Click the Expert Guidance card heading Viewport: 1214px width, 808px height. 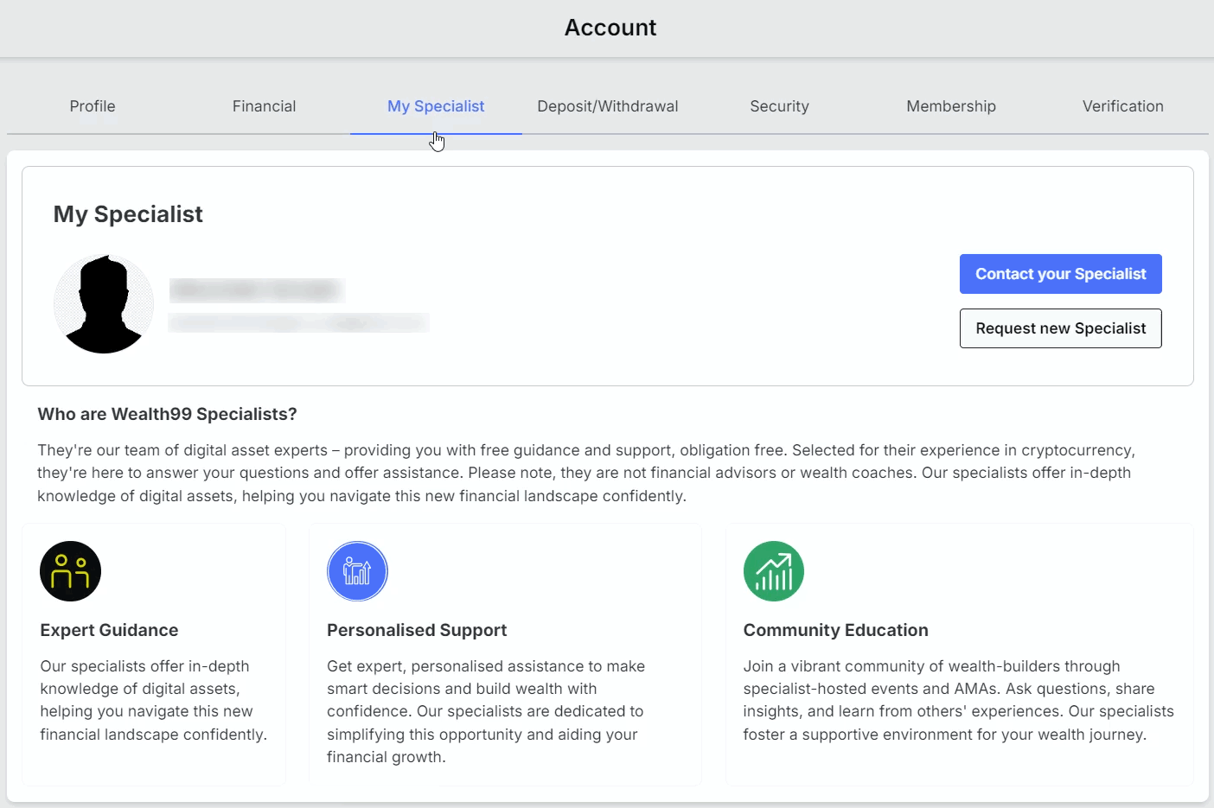tap(109, 630)
